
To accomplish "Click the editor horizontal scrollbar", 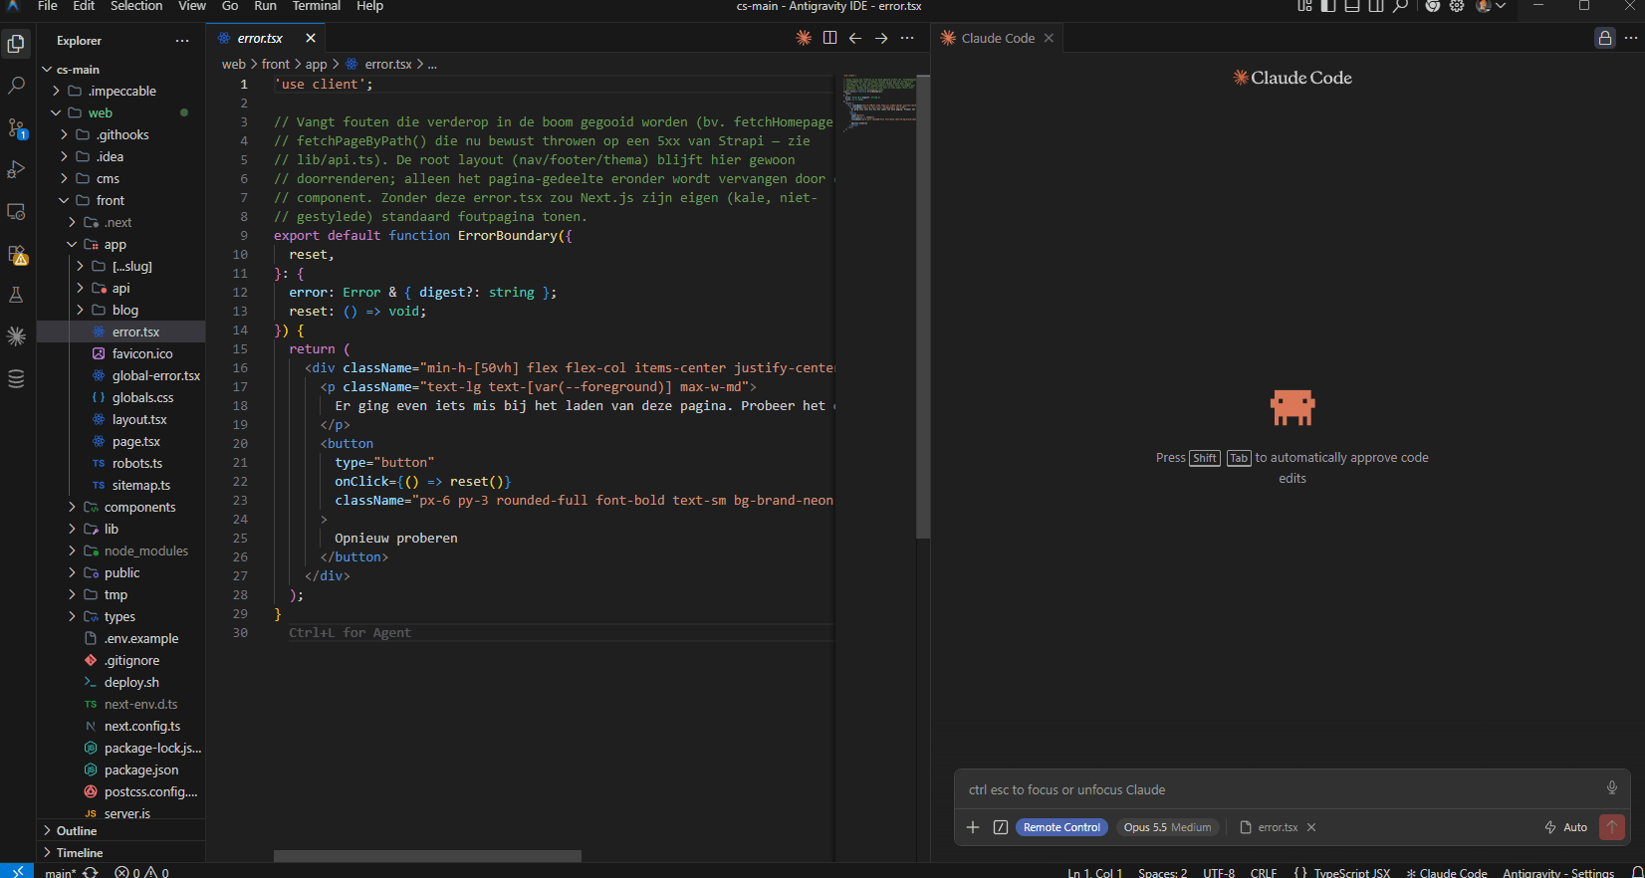I will pyautogui.click(x=427, y=856).
